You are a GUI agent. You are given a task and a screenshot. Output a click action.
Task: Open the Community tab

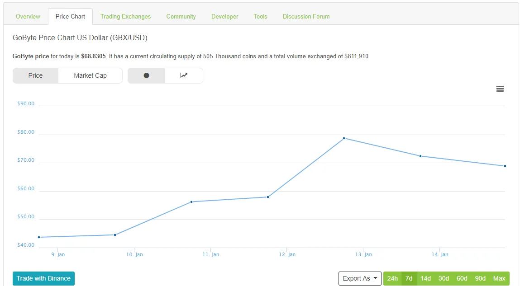[x=181, y=17]
